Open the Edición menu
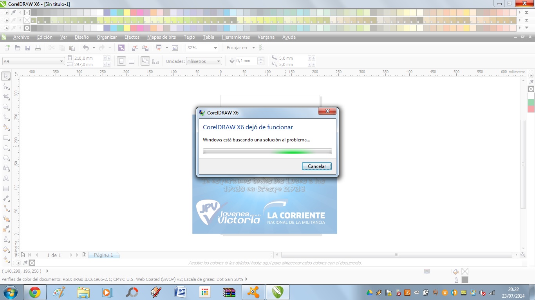The width and height of the screenshot is (535, 300). coord(45,37)
